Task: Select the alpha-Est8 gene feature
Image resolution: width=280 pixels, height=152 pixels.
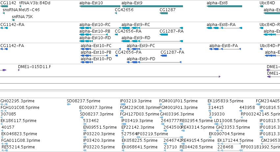Action: point(224,6)
